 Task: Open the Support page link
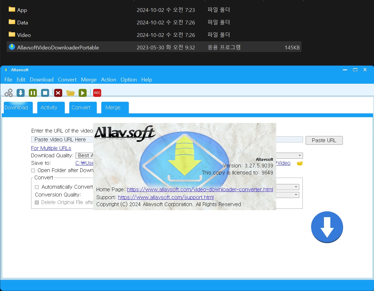[166, 197]
